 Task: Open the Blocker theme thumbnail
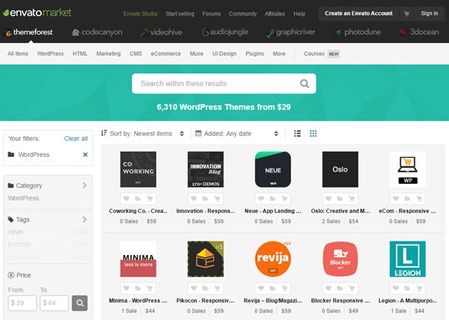(340, 259)
